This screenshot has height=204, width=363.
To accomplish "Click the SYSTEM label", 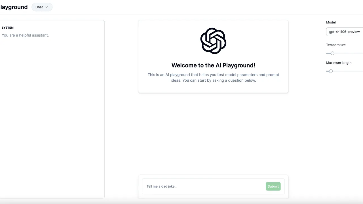I will click(8, 28).
